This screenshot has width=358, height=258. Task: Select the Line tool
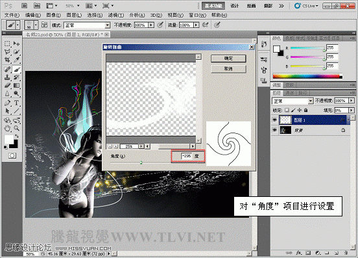(16, 111)
